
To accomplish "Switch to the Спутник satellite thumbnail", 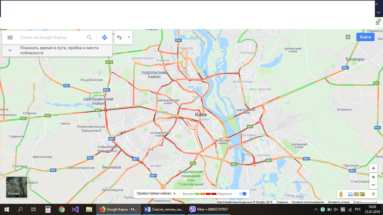I will coord(16,187).
